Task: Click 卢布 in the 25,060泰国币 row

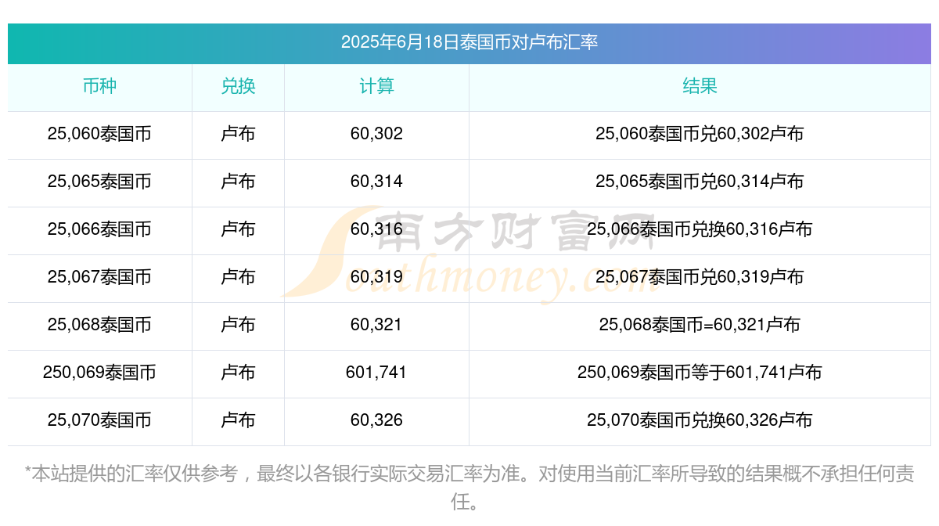Action: 238,134
